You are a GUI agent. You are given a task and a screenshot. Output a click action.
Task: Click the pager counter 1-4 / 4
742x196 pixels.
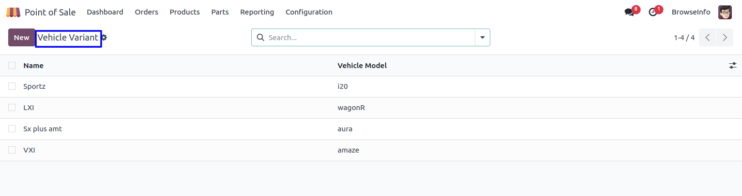click(x=684, y=38)
